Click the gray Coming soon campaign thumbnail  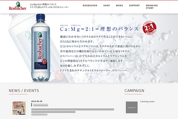click(132, 107)
